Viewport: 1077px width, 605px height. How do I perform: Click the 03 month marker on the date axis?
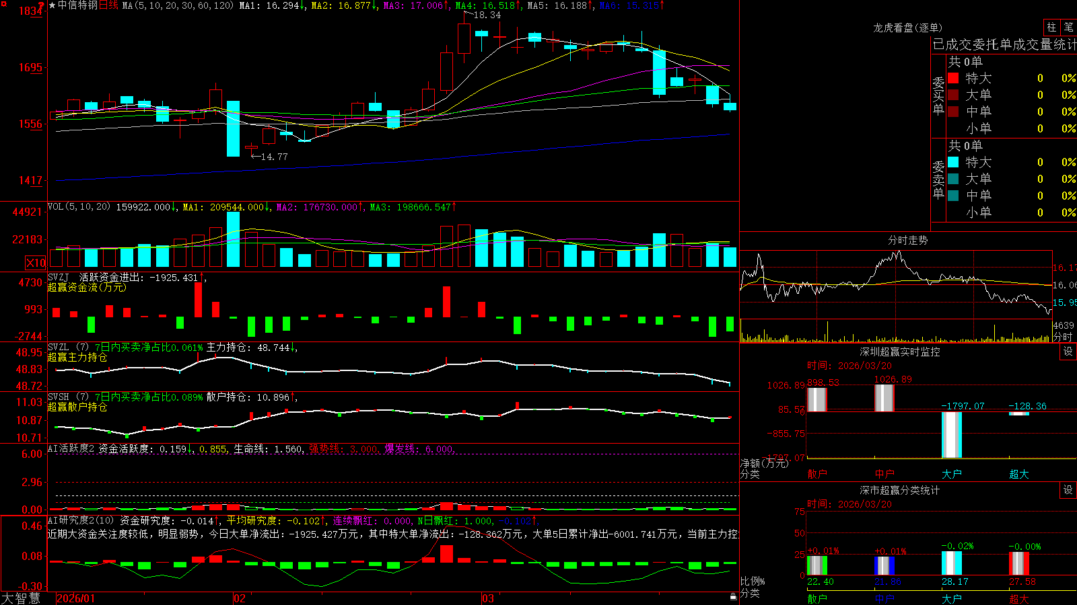[488, 598]
